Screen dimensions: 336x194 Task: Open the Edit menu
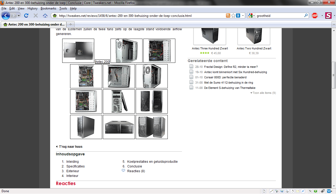tap(12, 8)
